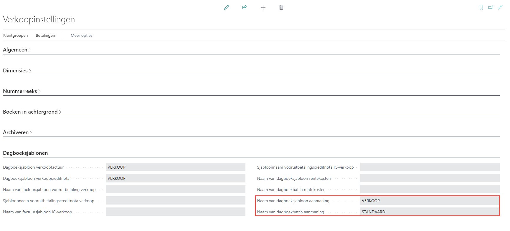Click the pencil edit icon

pos(226,7)
